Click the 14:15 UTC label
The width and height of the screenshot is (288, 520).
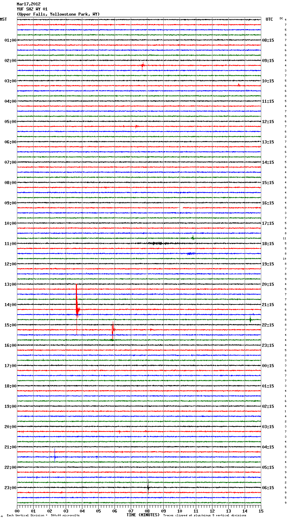click(x=268, y=162)
